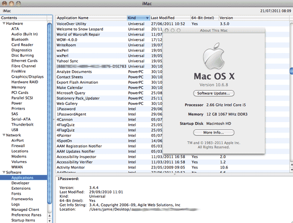Select Frameworks under Software
Image resolution: width=293 pixels, height=223 pixels.
tap(22, 199)
